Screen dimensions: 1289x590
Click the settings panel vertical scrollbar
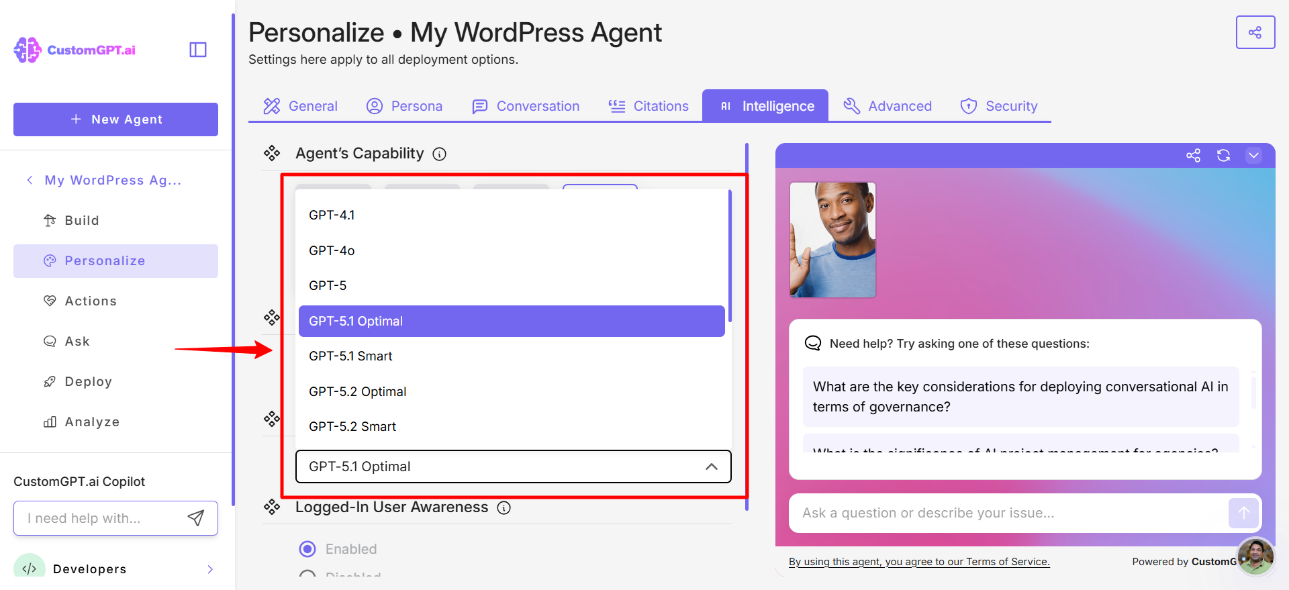click(x=747, y=326)
